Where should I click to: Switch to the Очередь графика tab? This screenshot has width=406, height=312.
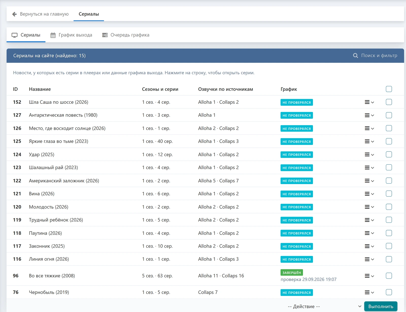pos(126,35)
